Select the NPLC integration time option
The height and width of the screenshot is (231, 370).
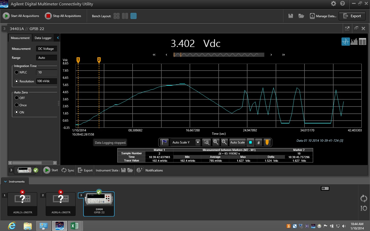tap(17, 72)
